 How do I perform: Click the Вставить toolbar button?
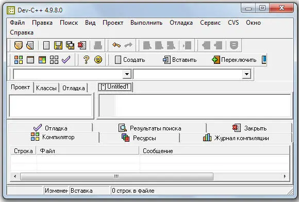tap(179, 60)
